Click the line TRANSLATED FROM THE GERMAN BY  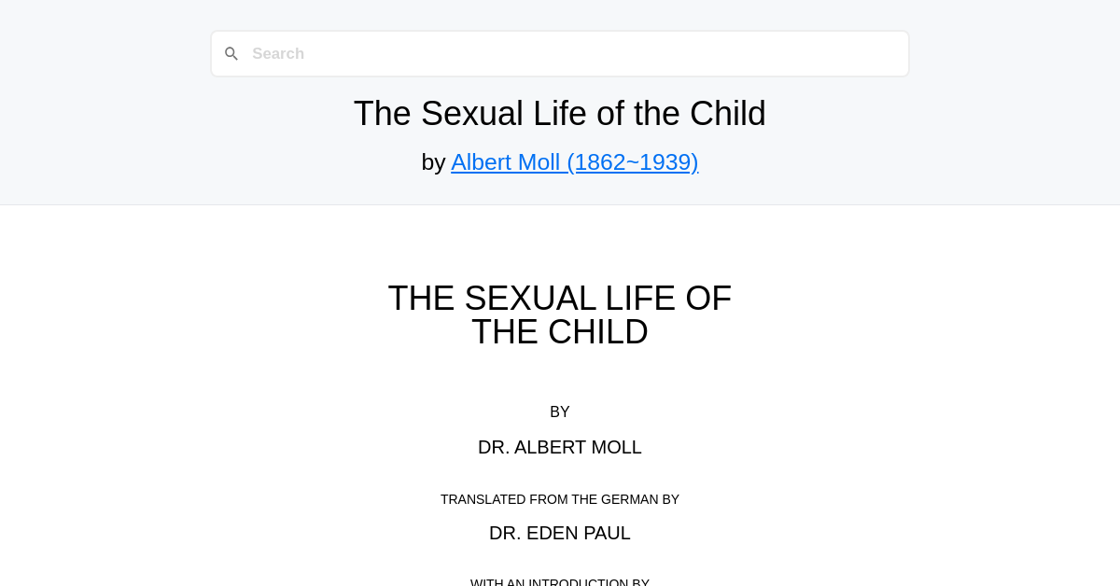560,499
